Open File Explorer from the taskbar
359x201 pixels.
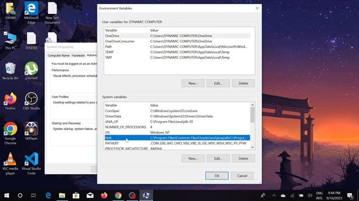click(62, 195)
